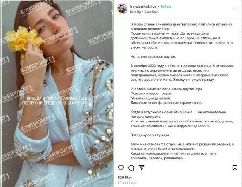The height and width of the screenshot is (187, 242).
Task: Click the caption line "Психологическая травля."
Action: pyautogui.click(x=151, y=93)
